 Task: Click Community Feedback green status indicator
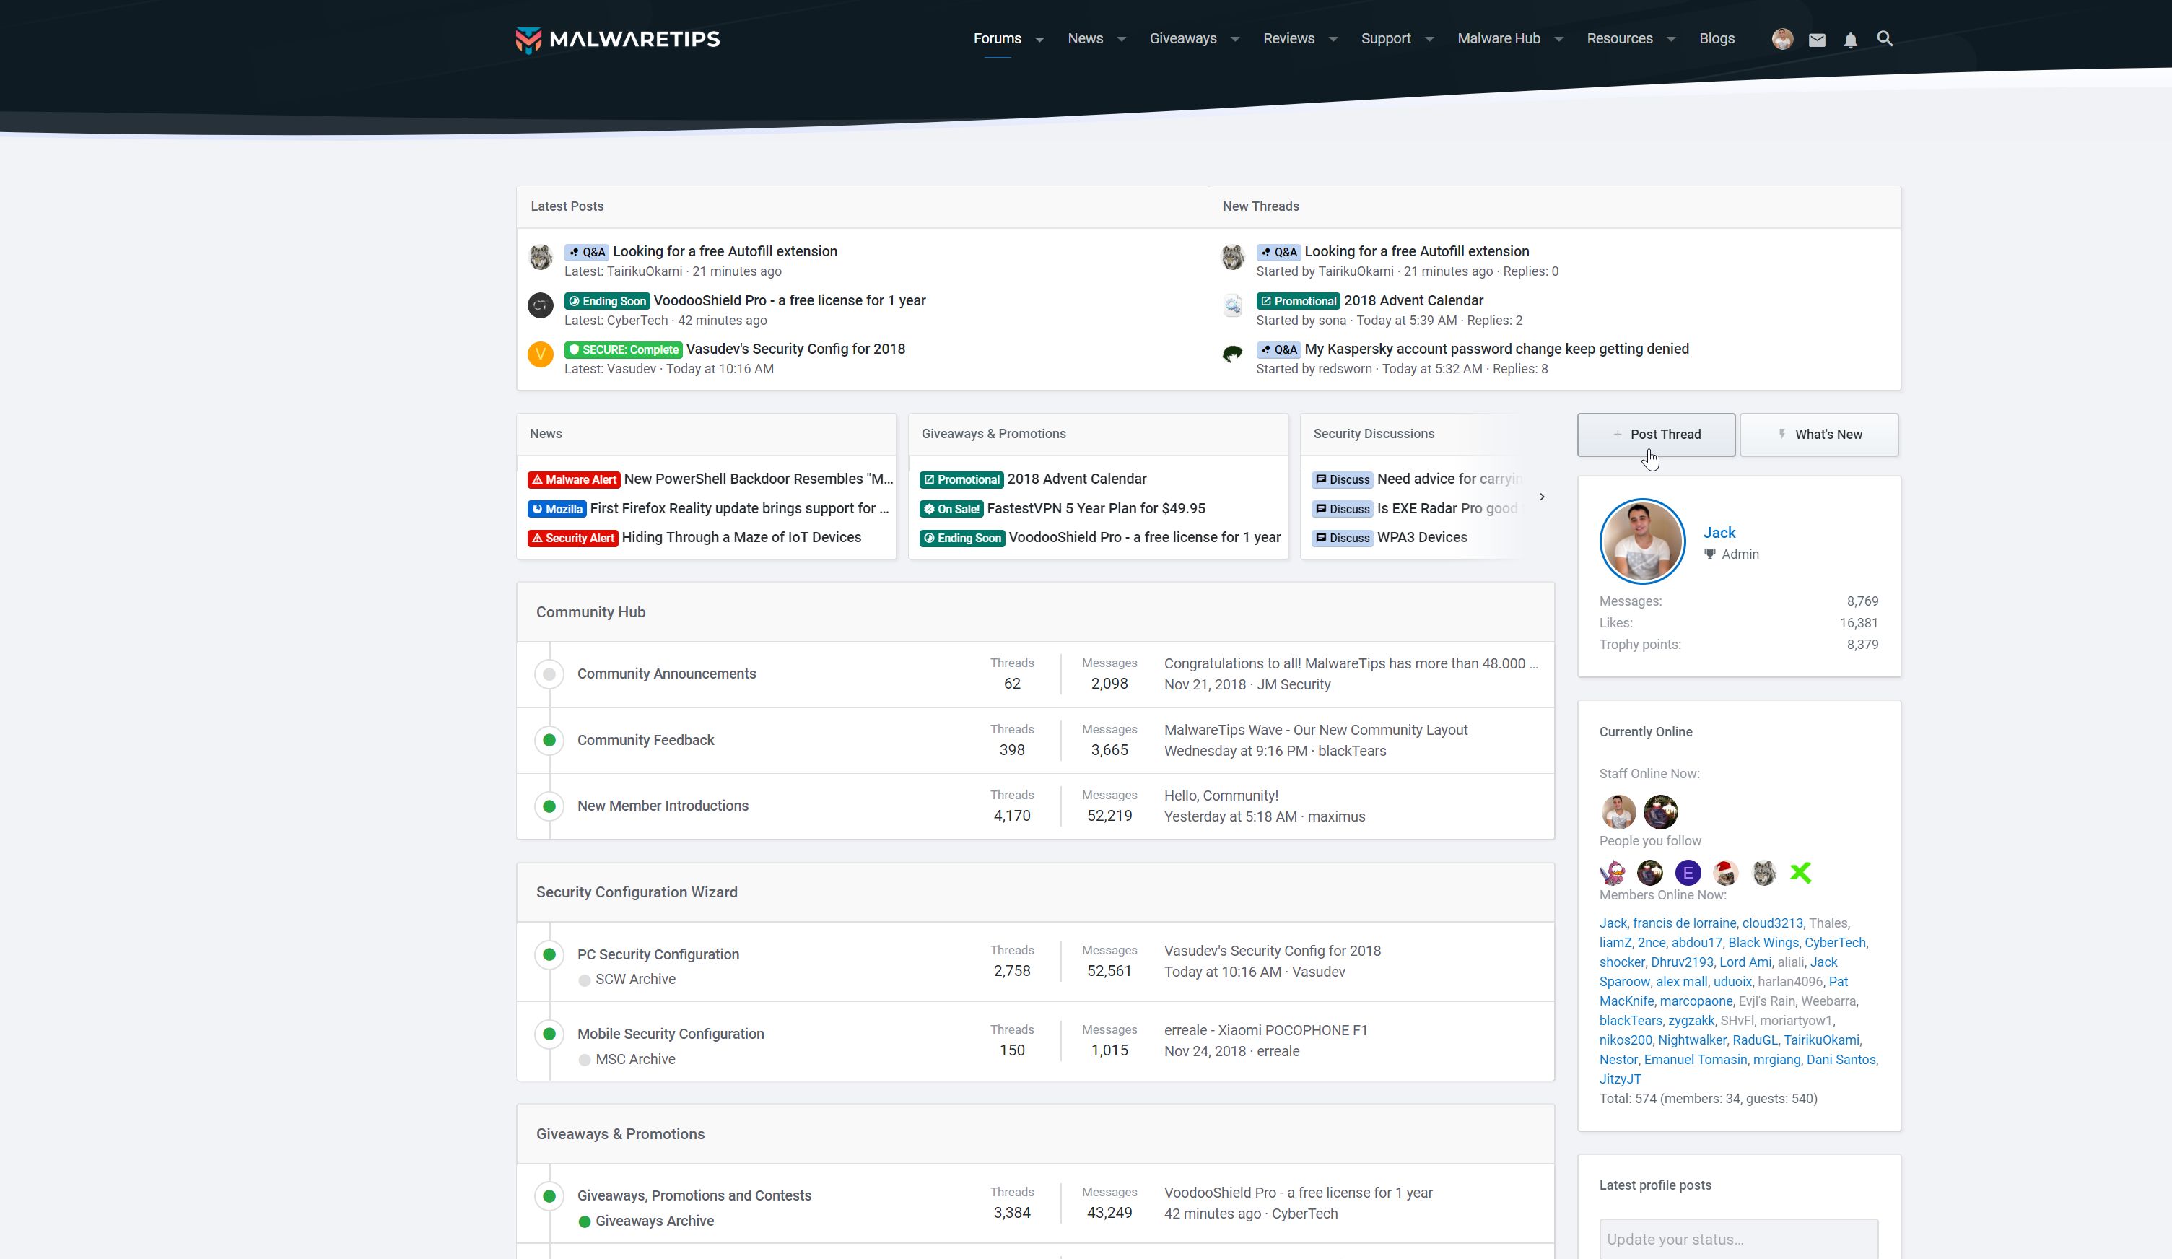[549, 740]
